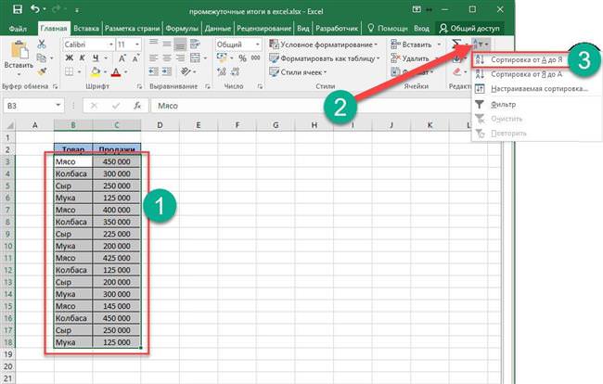Open the Name Box dropdown arrow
This screenshot has width=603, height=384.
[x=58, y=105]
